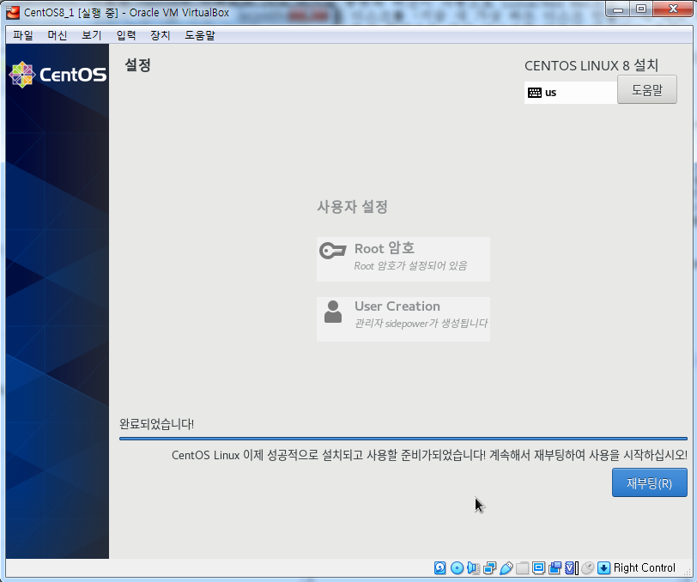Click the shared folders icon in status bar
697x582 pixels.
522,567
